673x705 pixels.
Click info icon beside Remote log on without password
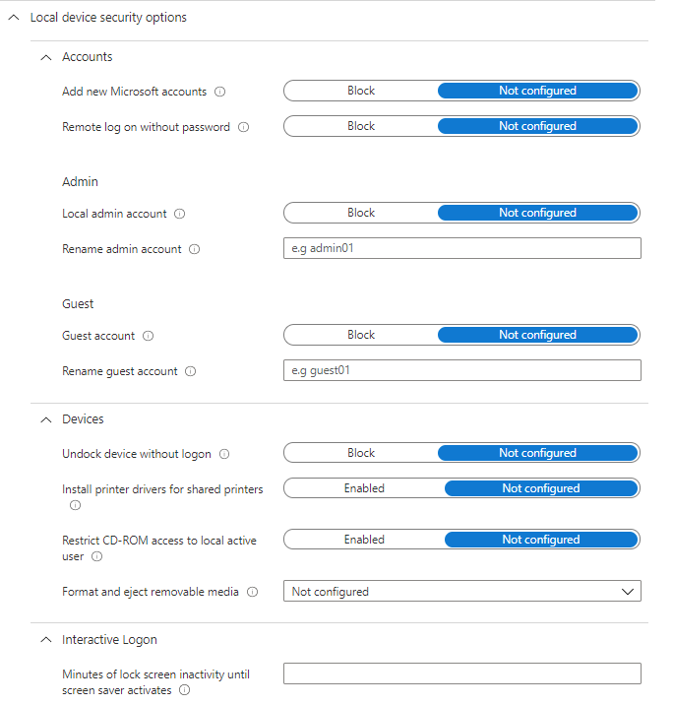[244, 127]
